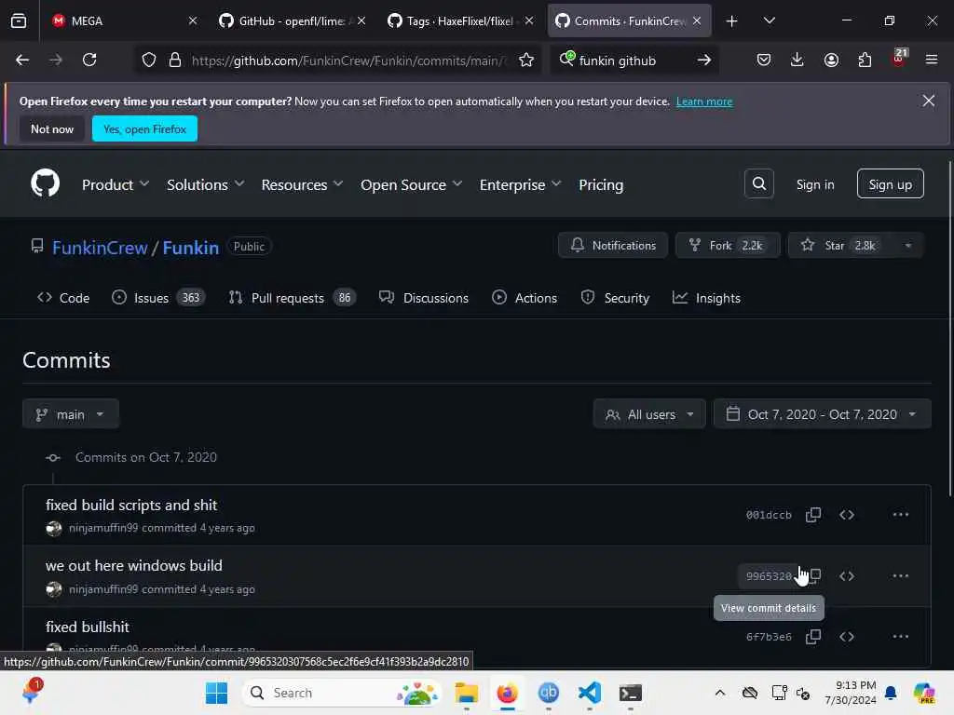Open the Pricing link

[601, 184]
